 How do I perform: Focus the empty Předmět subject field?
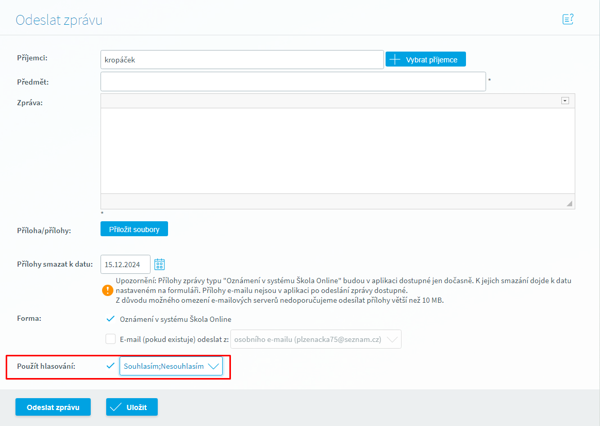[293, 81]
